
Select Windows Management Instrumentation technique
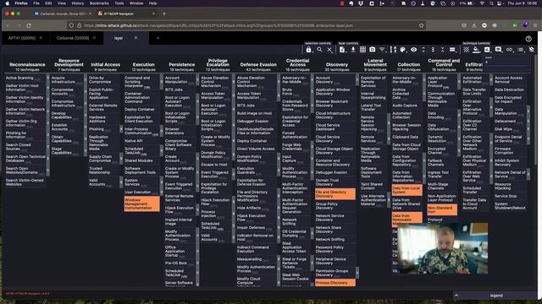click(x=141, y=204)
